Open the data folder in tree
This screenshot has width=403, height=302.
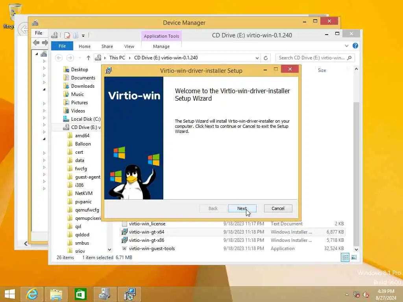79,160
